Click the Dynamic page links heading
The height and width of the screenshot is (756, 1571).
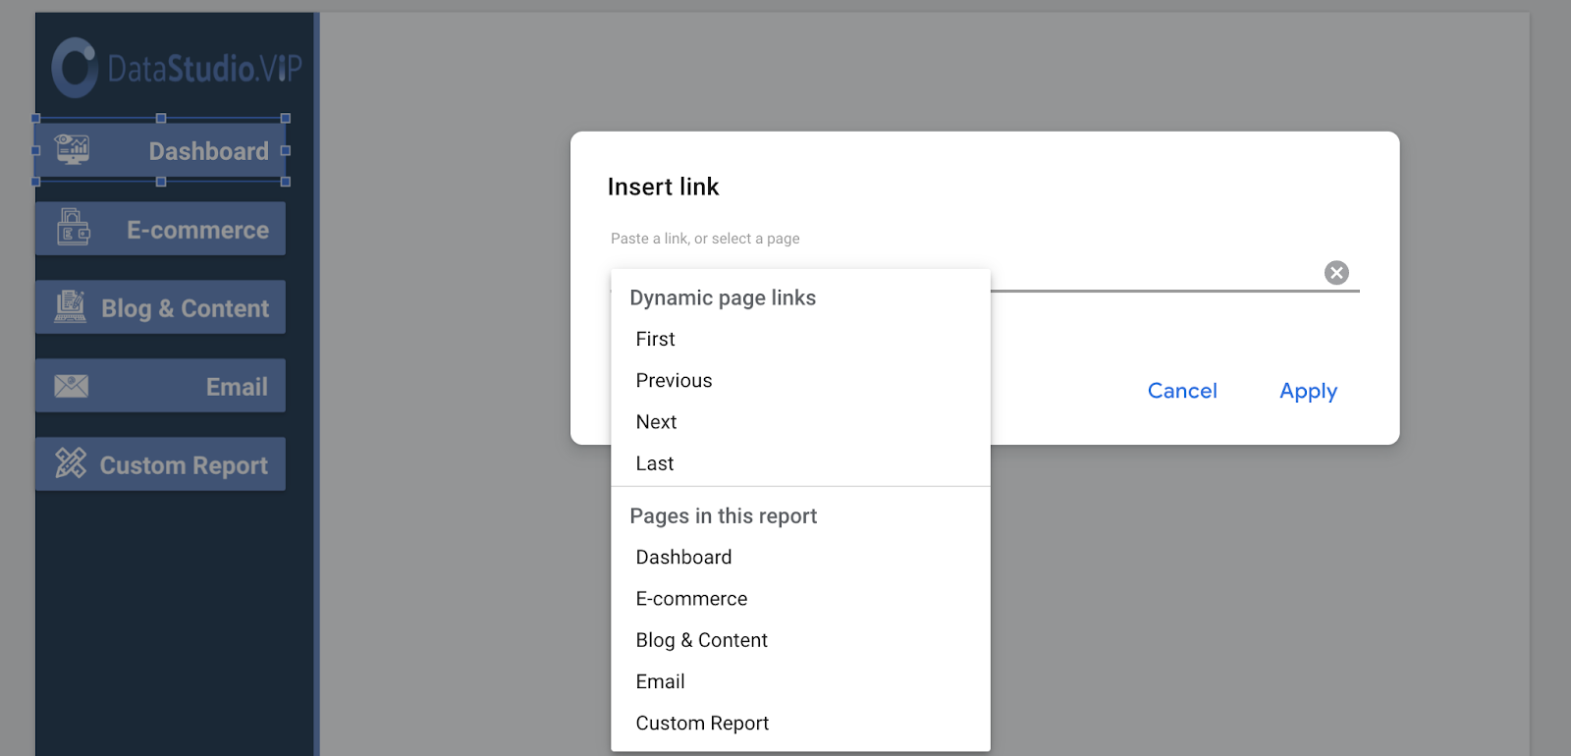point(723,297)
